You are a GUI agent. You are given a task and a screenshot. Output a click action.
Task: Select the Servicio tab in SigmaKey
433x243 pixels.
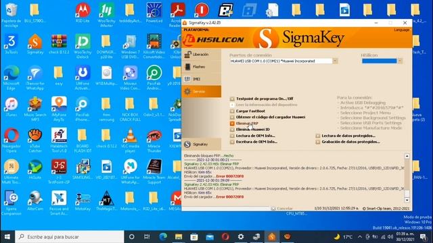click(201, 92)
